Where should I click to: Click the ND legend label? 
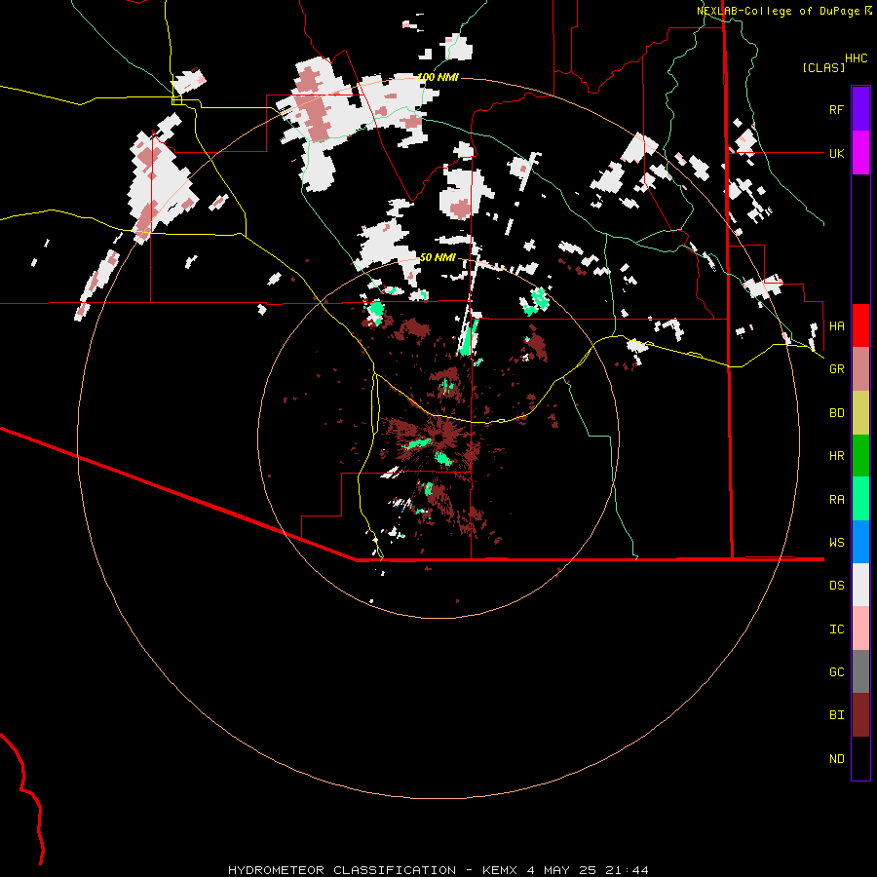(836, 759)
